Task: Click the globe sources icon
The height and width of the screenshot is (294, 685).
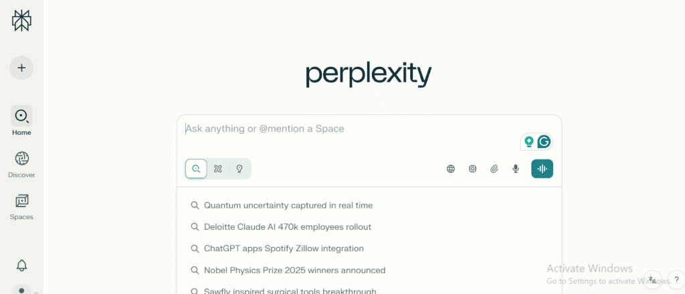Action: pyautogui.click(x=451, y=169)
